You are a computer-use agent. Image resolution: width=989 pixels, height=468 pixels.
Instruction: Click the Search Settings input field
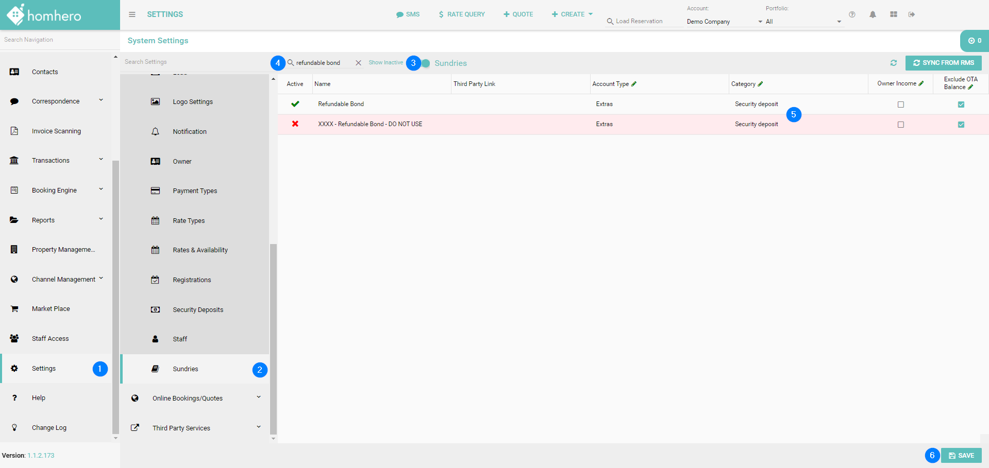(x=193, y=62)
